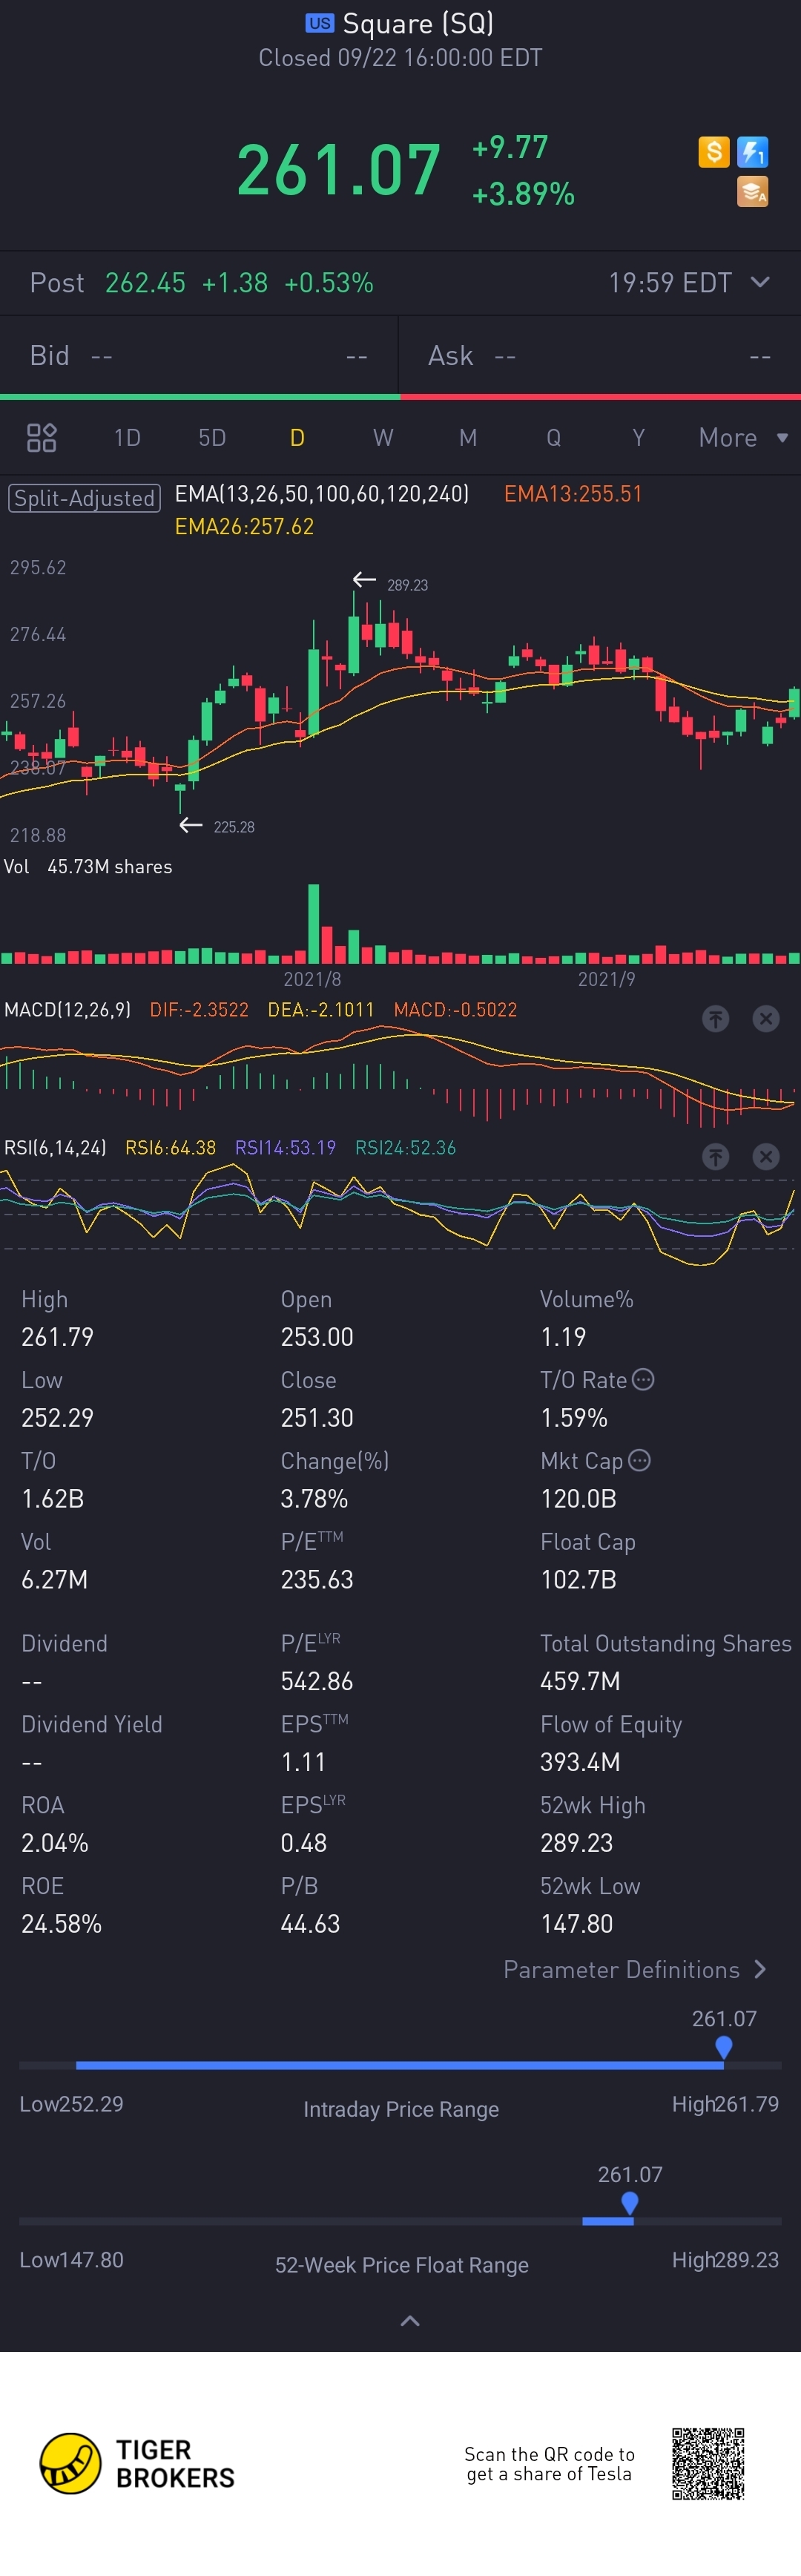This screenshot has height=2576, width=801.
Task: Tap the orange dollar sign badge icon
Action: 713,152
